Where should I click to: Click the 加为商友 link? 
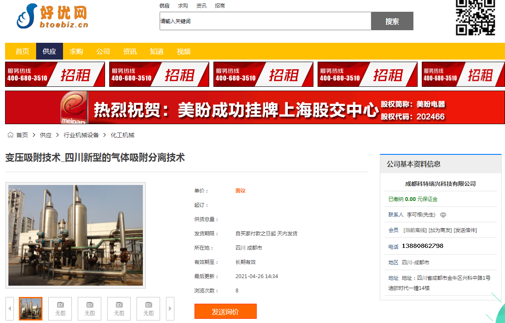[440, 230]
